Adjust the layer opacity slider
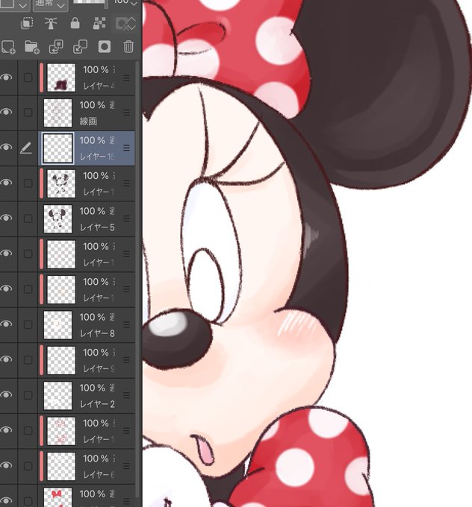This screenshot has height=507, width=472. (90, 3)
